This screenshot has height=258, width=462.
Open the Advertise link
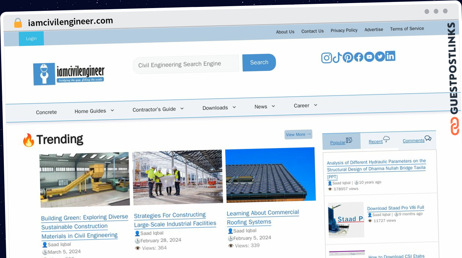coord(374,30)
